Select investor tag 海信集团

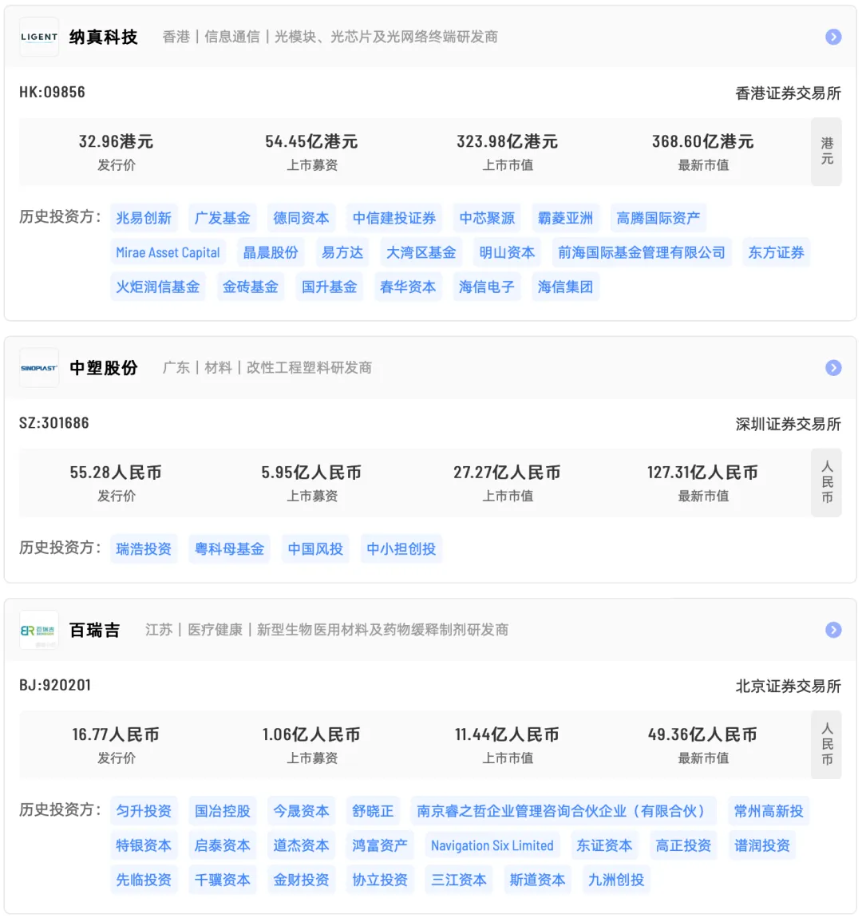pos(565,287)
